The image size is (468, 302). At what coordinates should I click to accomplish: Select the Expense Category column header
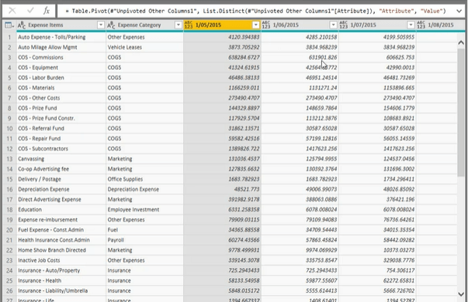click(x=145, y=26)
